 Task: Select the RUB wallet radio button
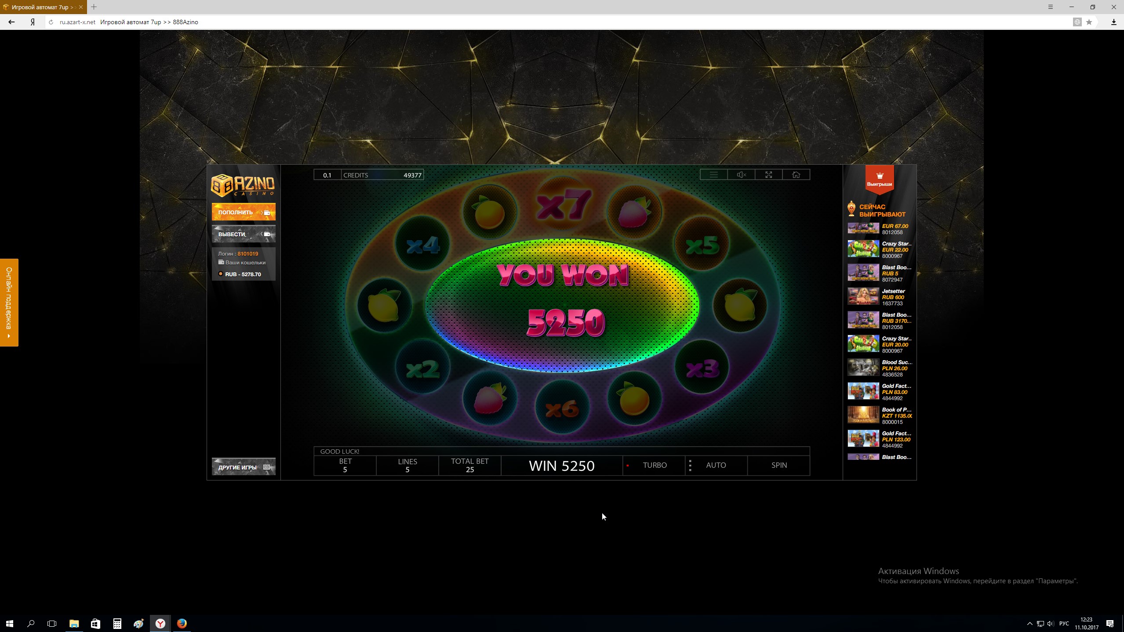point(221,274)
